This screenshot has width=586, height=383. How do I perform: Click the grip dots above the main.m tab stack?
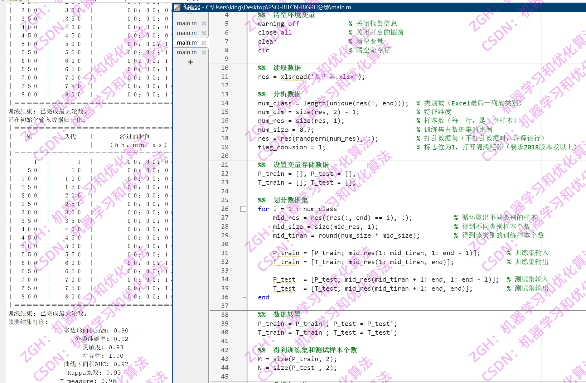point(191,13)
